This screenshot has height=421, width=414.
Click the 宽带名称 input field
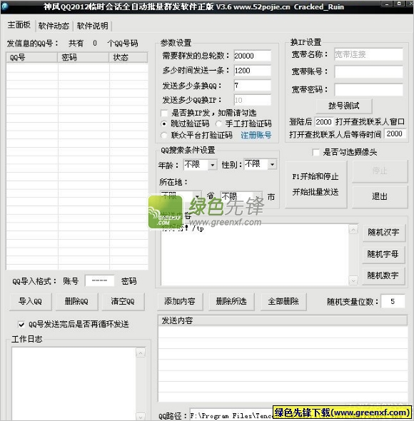(x=368, y=54)
